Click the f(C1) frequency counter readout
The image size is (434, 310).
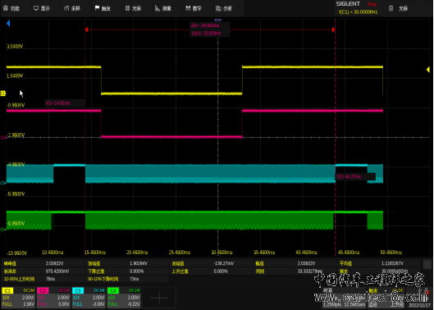tap(358, 12)
